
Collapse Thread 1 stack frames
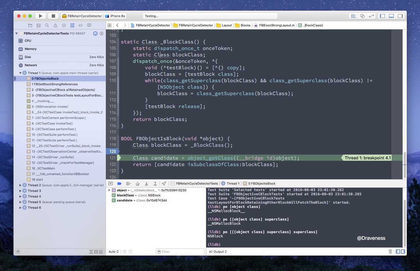point(20,73)
